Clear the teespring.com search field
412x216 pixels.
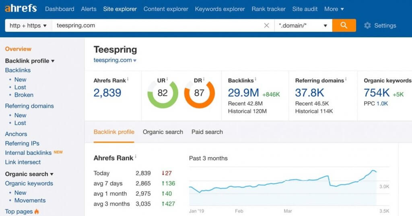point(266,25)
